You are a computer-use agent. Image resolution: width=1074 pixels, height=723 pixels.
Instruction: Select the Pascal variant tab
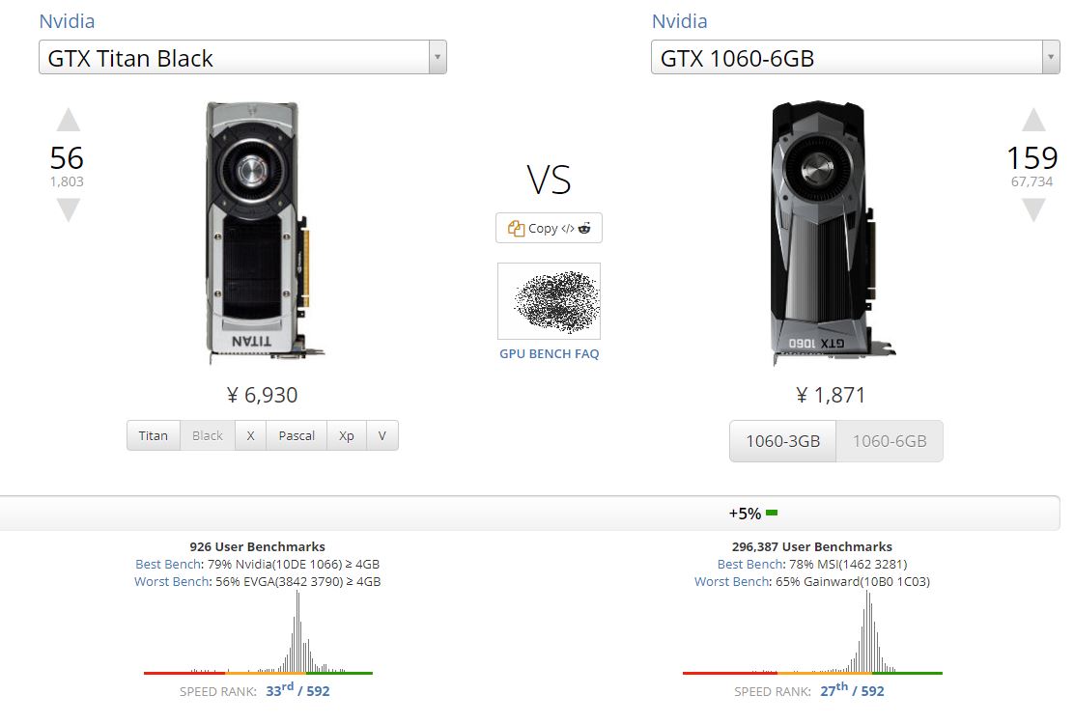[297, 435]
